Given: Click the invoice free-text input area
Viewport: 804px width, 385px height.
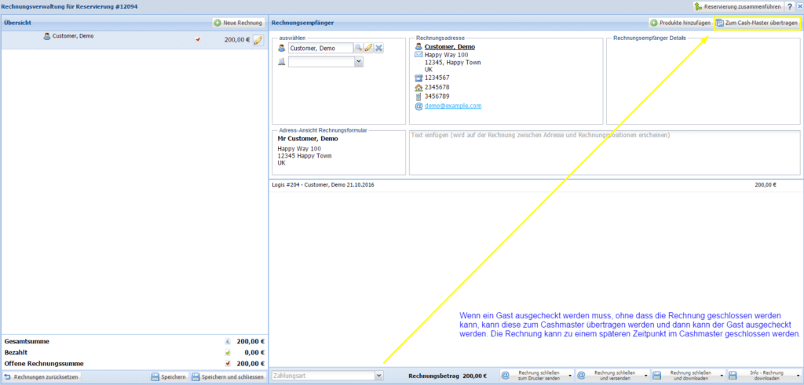Looking at the screenshot, I should click(x=605, y=152).
